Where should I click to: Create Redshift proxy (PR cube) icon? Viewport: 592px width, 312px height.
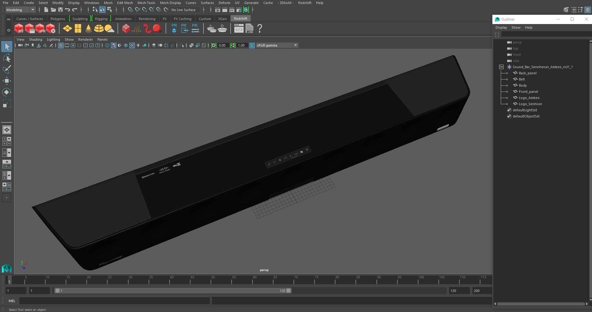point(174,28)
